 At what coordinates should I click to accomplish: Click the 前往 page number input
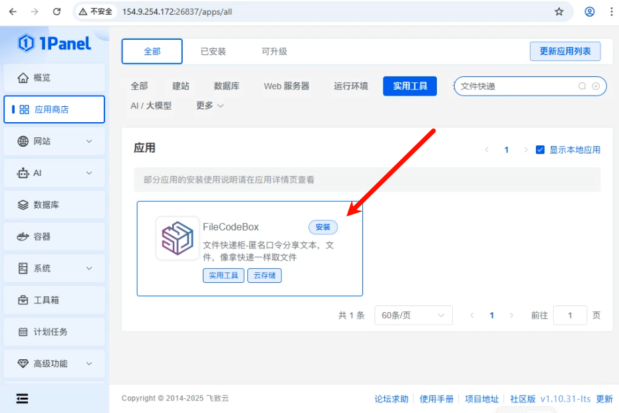tap(570, 315)
